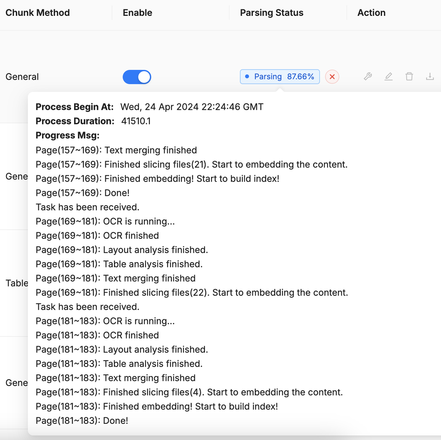This screenshot has height=440, width=441.
Task: Click the Chunk Method column header
Action: click(38, 13)
